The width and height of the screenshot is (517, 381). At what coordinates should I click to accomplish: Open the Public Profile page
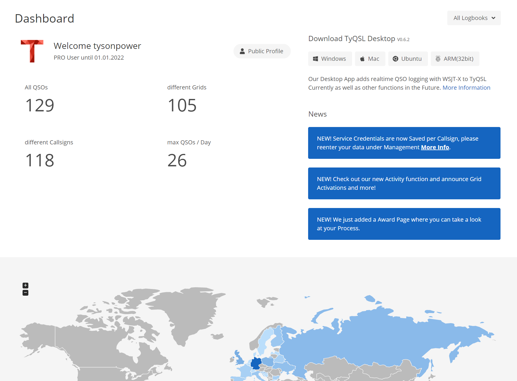[x=262, y=51]
